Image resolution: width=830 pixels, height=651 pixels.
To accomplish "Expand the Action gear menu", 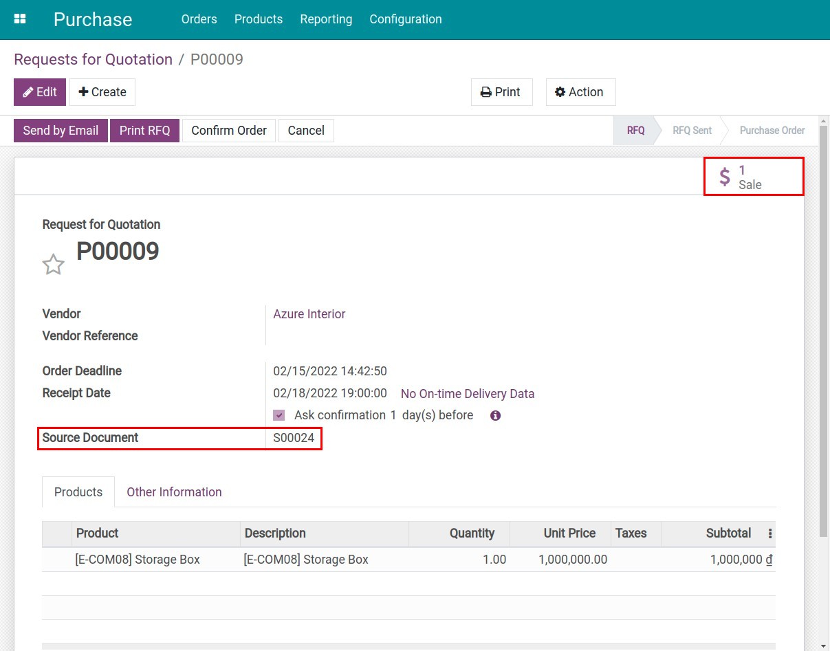I will pos(580,92).
